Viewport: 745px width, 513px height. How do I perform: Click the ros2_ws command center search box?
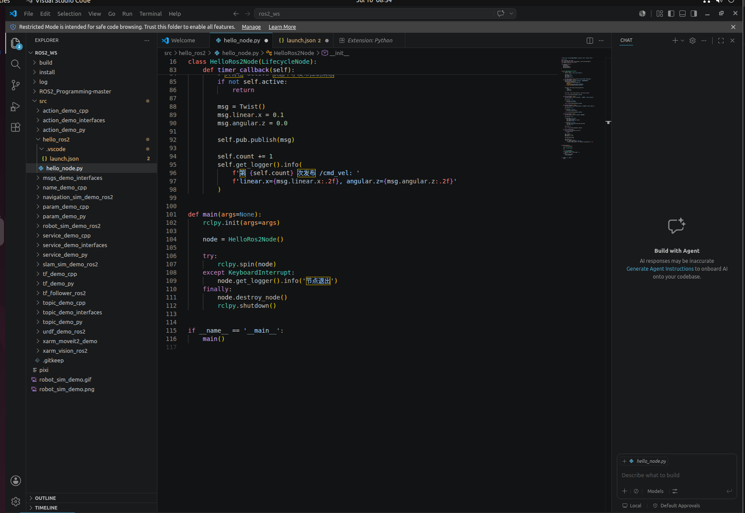(374, 14)
